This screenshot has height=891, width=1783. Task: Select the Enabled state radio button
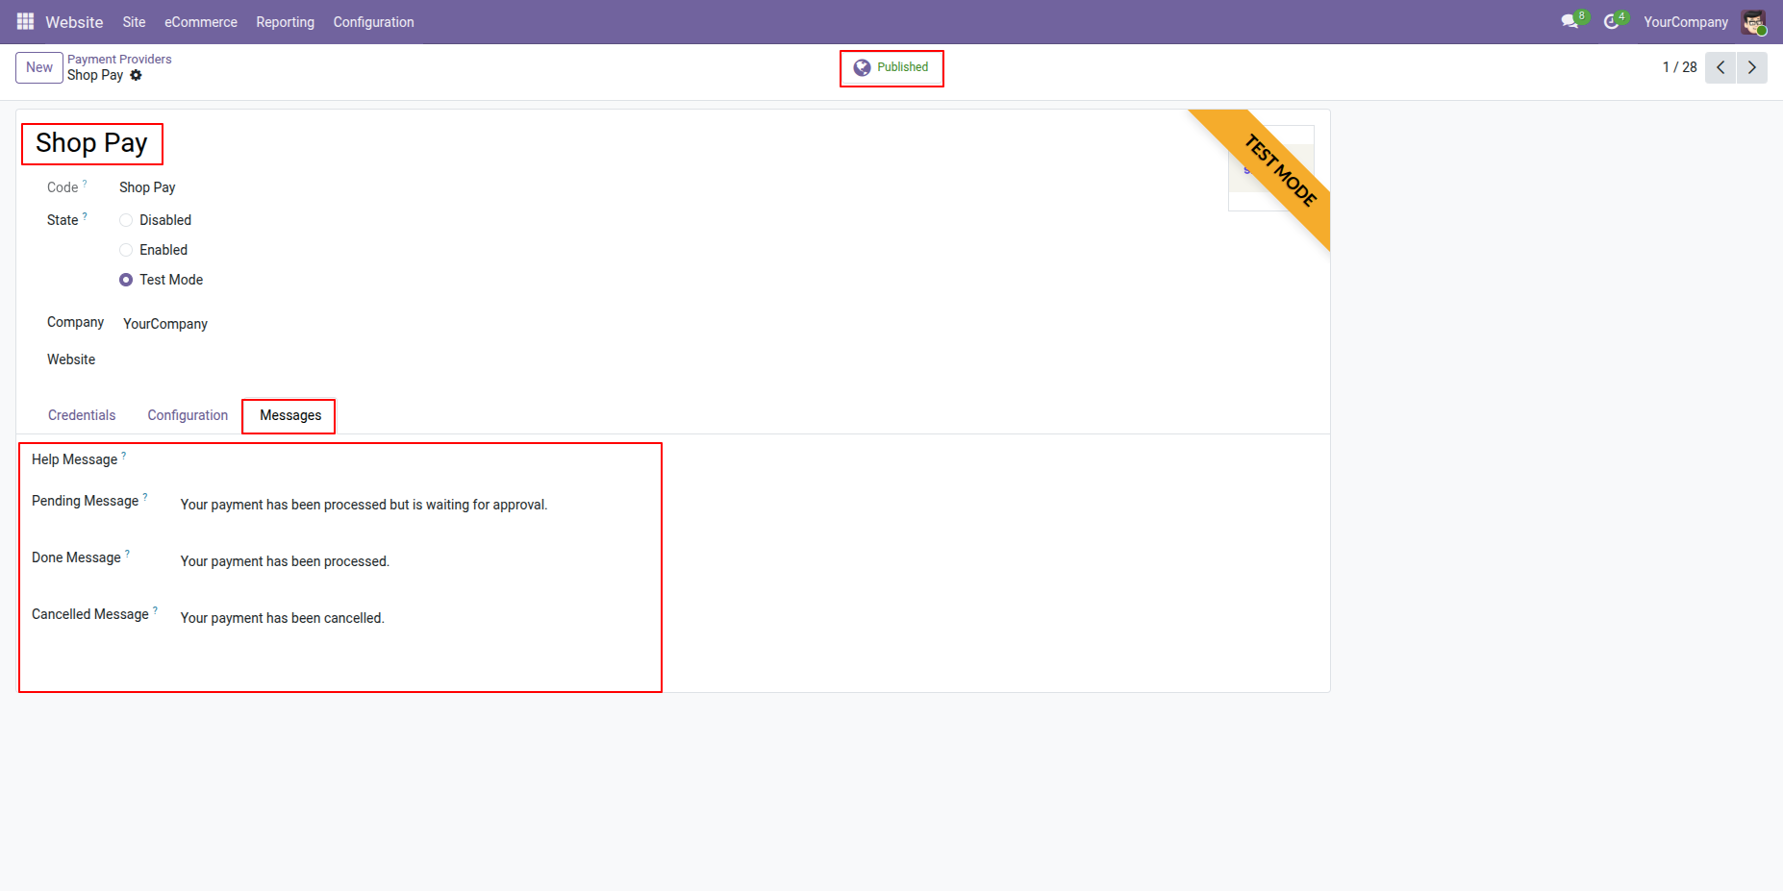126,250
